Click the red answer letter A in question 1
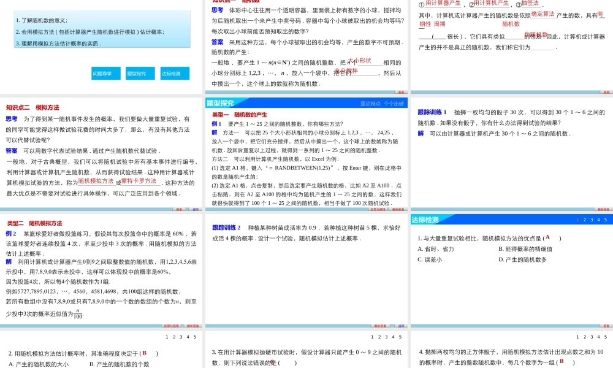The image size is (613, 368). (547, 237)
